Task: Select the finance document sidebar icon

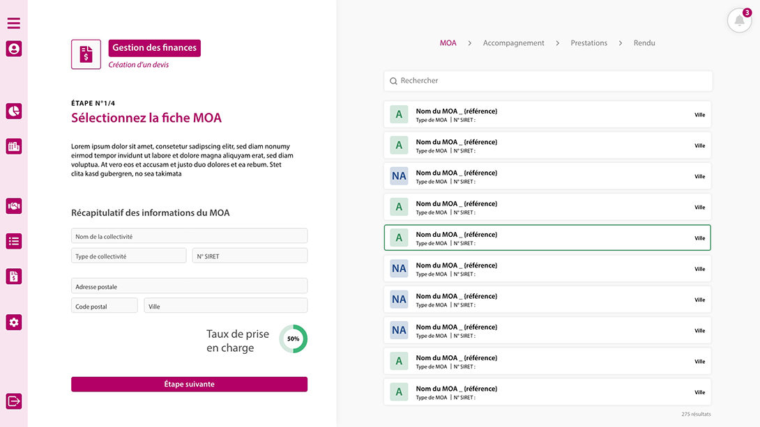Action: point(13,276)
